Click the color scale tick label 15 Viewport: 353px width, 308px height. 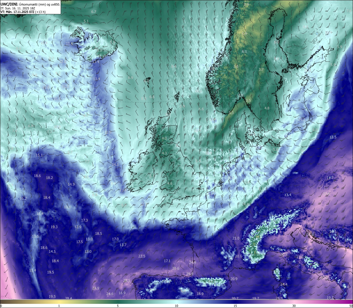point(235,306)
